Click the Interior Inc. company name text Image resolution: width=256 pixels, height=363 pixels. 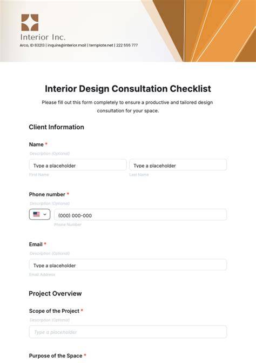(43, 37)
